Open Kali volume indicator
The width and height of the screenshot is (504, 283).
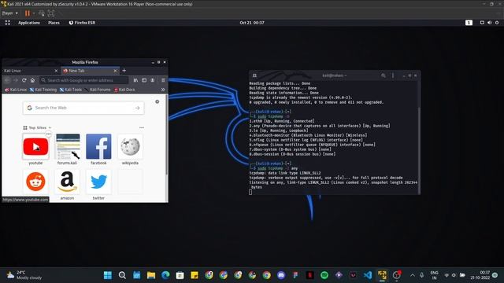pos(489,23)
